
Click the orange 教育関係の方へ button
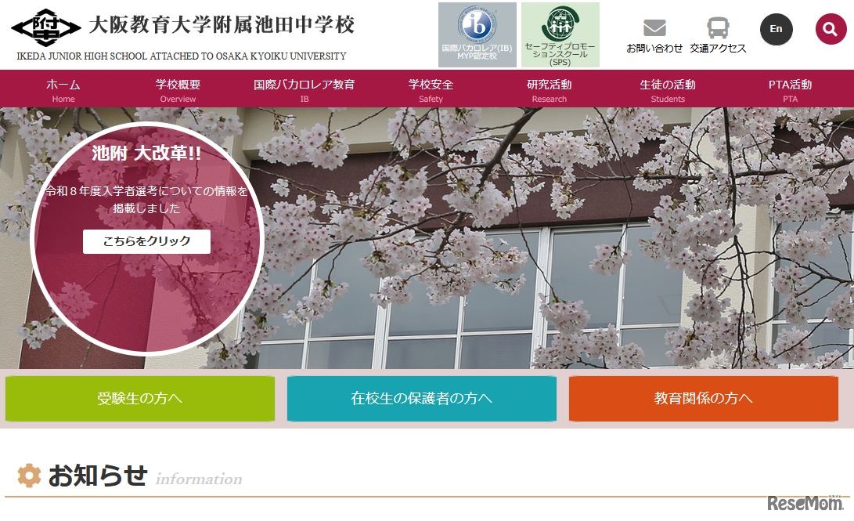pos(703,398)
